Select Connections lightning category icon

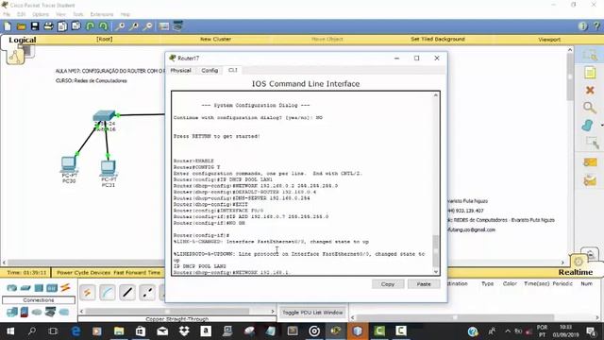point(65,287)
